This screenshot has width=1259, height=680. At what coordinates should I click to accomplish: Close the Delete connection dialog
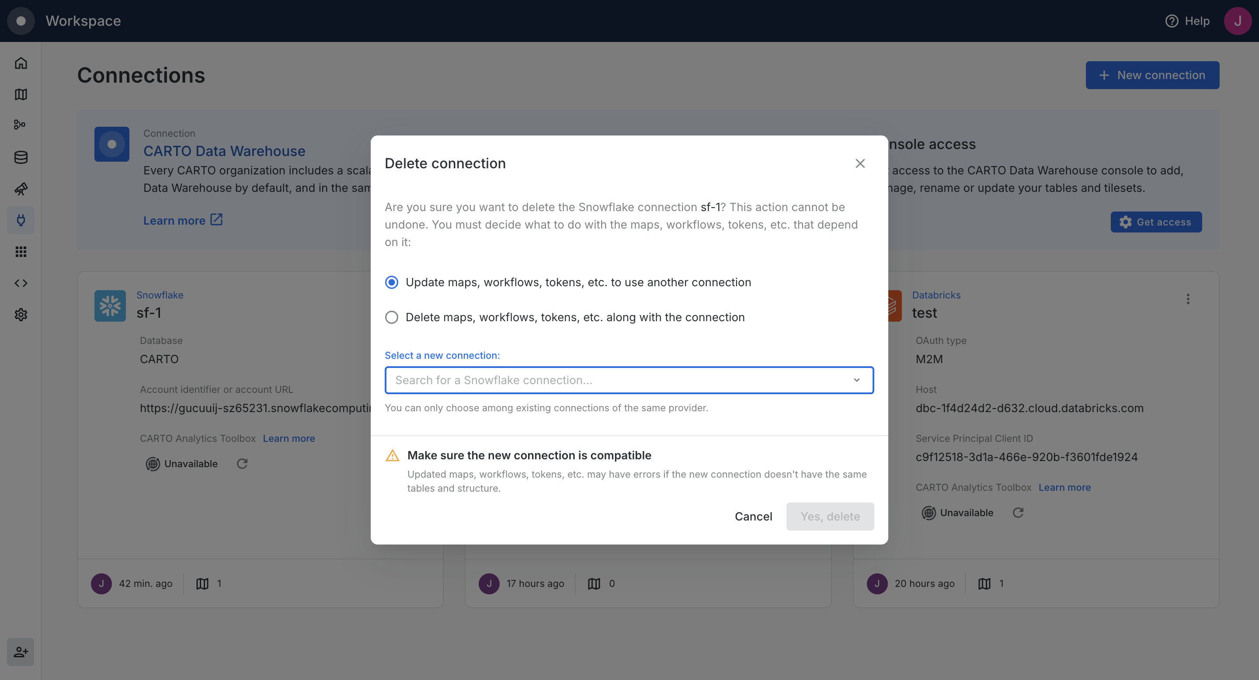(860, 163)
